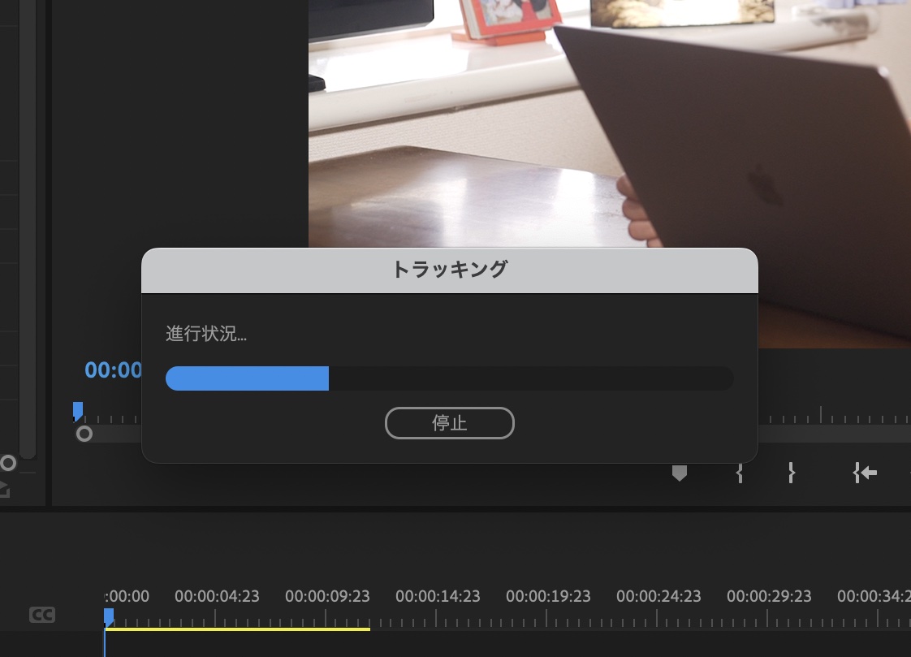Click the 進行状況 label text
This screenshot has height=657, width=911.
(206, 334)
